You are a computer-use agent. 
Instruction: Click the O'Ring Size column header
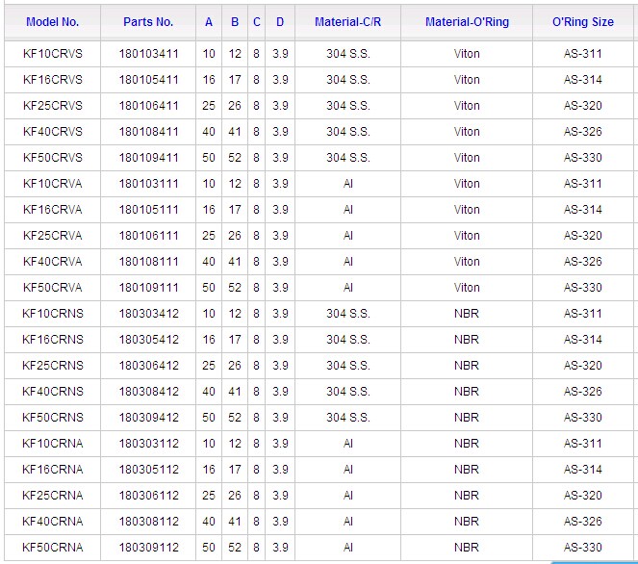[x=582, y=21]
